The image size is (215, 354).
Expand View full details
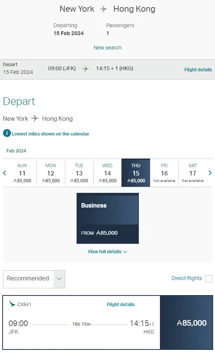tap(107, 251)
